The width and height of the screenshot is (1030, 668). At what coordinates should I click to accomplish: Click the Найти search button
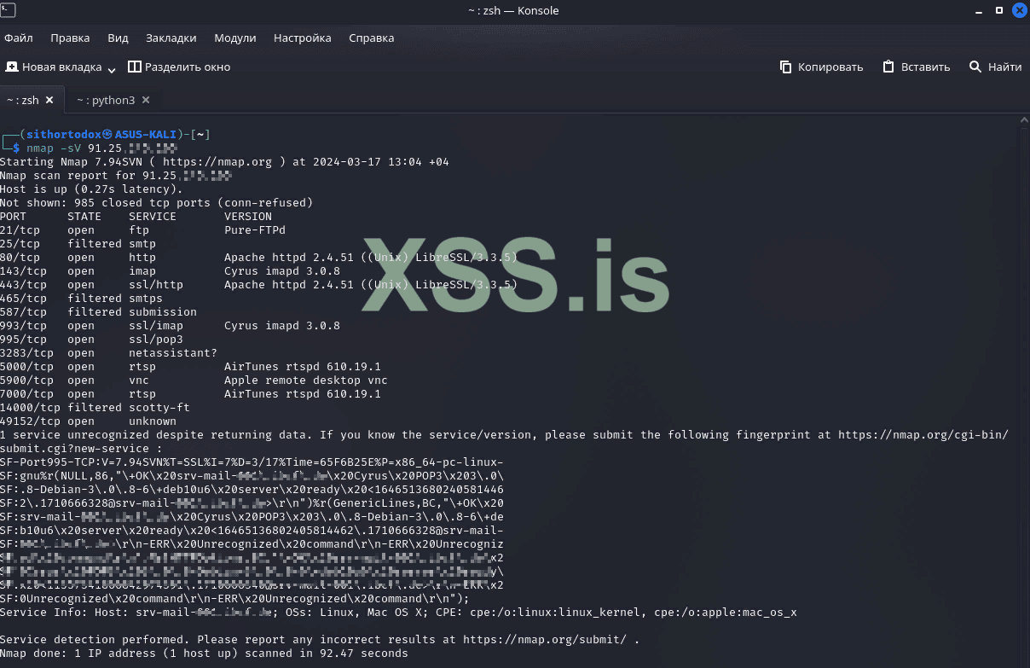[995, 67]
